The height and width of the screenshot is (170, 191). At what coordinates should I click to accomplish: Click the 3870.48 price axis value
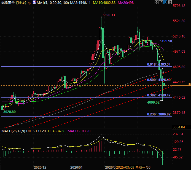[179, 113]
